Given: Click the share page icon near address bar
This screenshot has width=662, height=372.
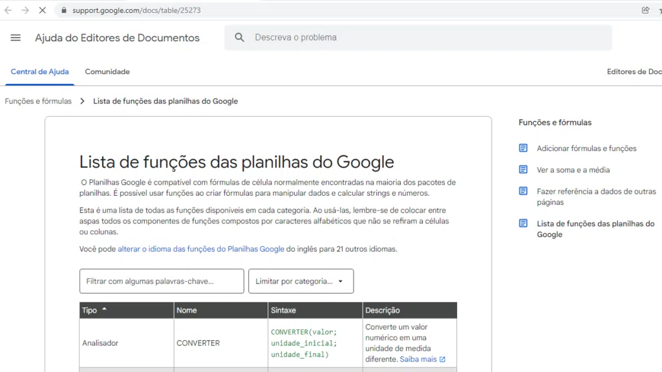Looking at the screenshot, I should [645, 10].
